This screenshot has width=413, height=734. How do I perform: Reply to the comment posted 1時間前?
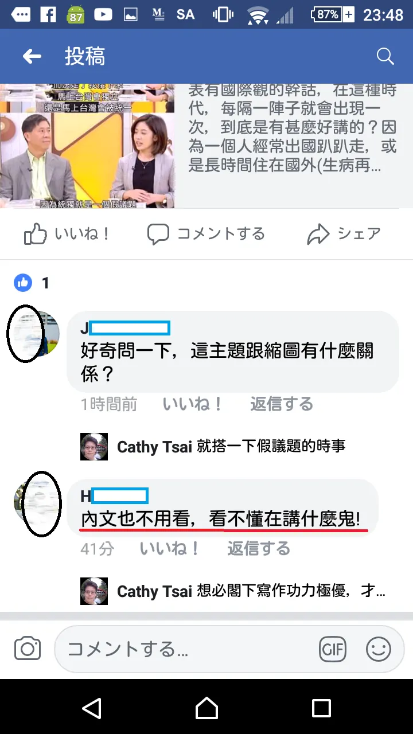click(x=282, y=404)
